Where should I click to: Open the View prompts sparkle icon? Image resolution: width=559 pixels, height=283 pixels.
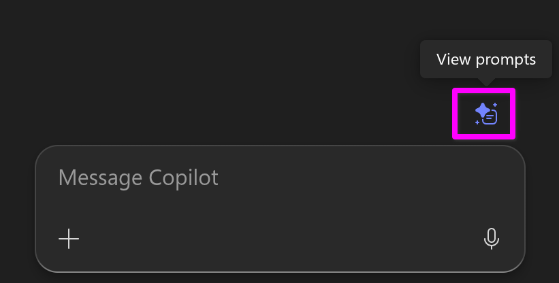pos(485,114)
